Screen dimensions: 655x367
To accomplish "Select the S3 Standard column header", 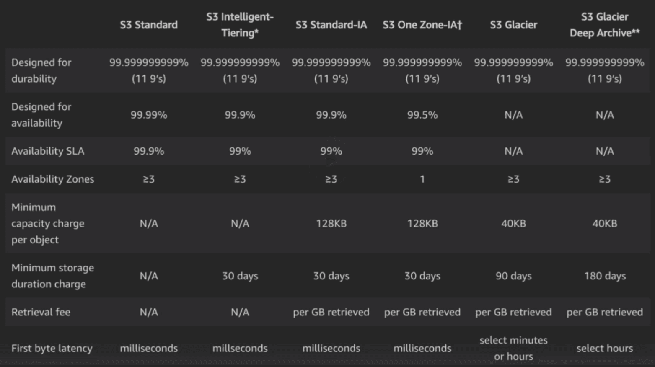I will (149, 25).
